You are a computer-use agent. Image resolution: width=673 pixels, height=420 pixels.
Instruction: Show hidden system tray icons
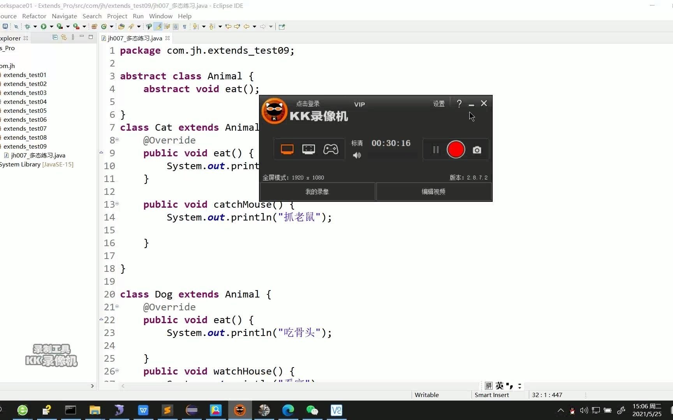click(561, 410)
